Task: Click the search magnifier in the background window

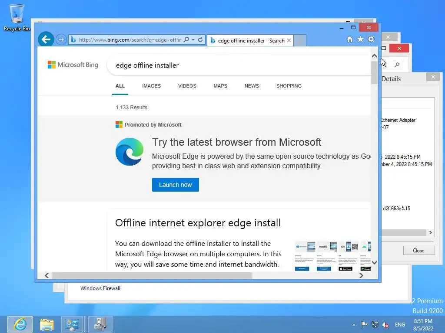Action: (x=397, y=65)
